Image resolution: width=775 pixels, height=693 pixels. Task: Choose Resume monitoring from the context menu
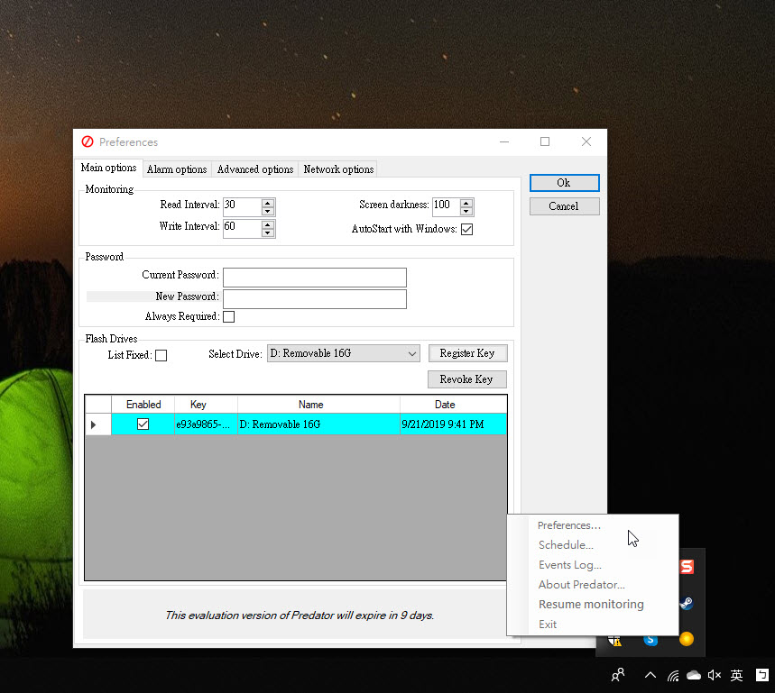pyautogui.click(x=591, y=605)
